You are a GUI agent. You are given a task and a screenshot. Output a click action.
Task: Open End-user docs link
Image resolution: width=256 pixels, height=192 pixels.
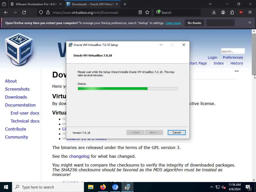(25, 113)
